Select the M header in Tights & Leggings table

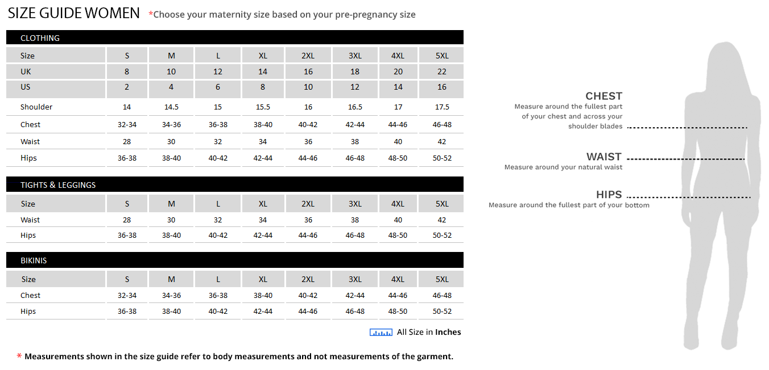[x=171, y=204]
